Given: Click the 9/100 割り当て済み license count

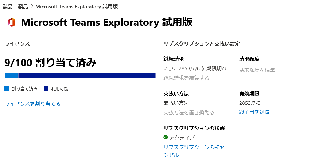Looking at the screenshot, I should 50,62.
